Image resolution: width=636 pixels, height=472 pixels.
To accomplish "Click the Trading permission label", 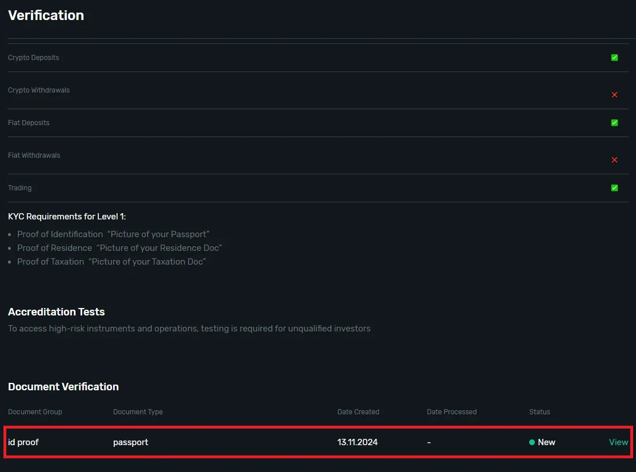I will 19,188.
